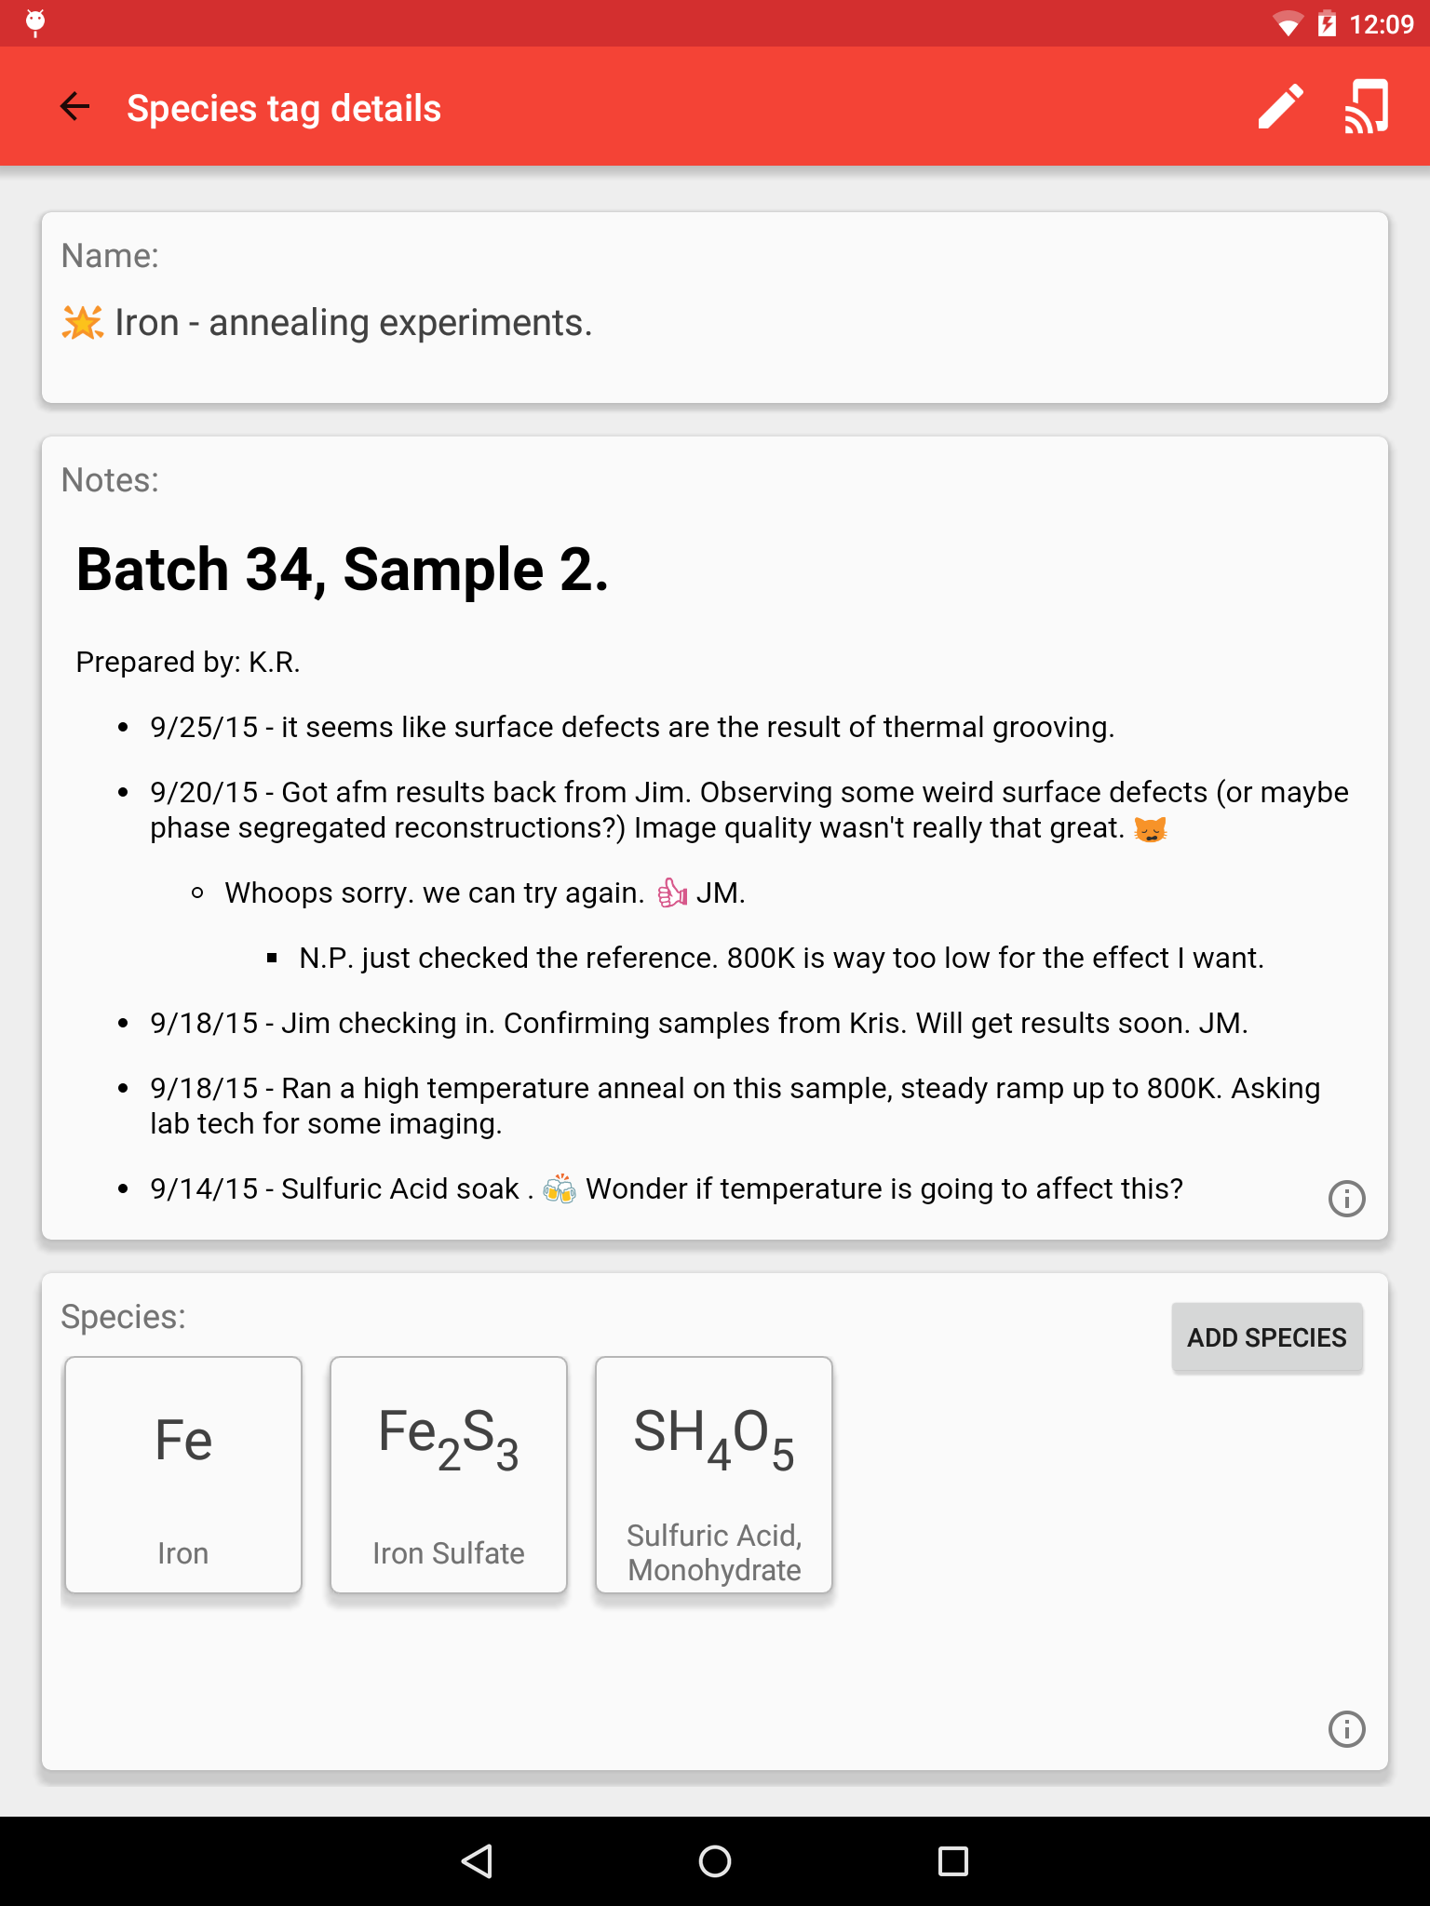Tap the battery status icon

[x=1327, y=24]
